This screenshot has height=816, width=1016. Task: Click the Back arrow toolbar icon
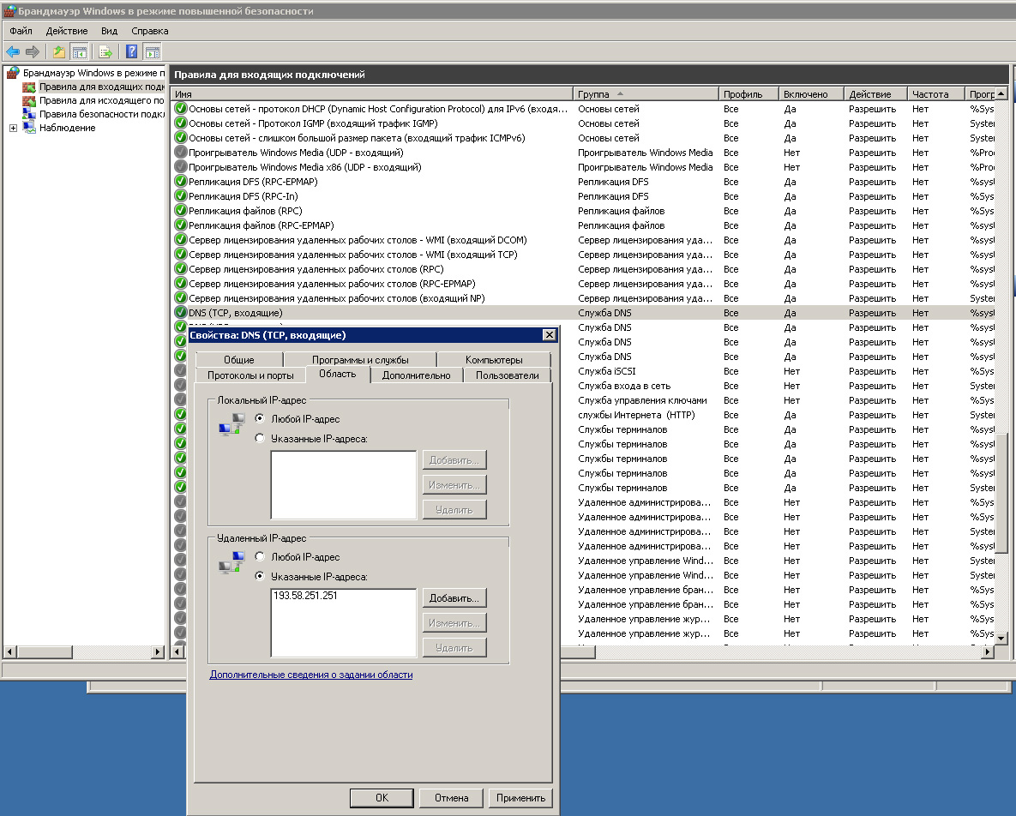click(x=12, y=51)
